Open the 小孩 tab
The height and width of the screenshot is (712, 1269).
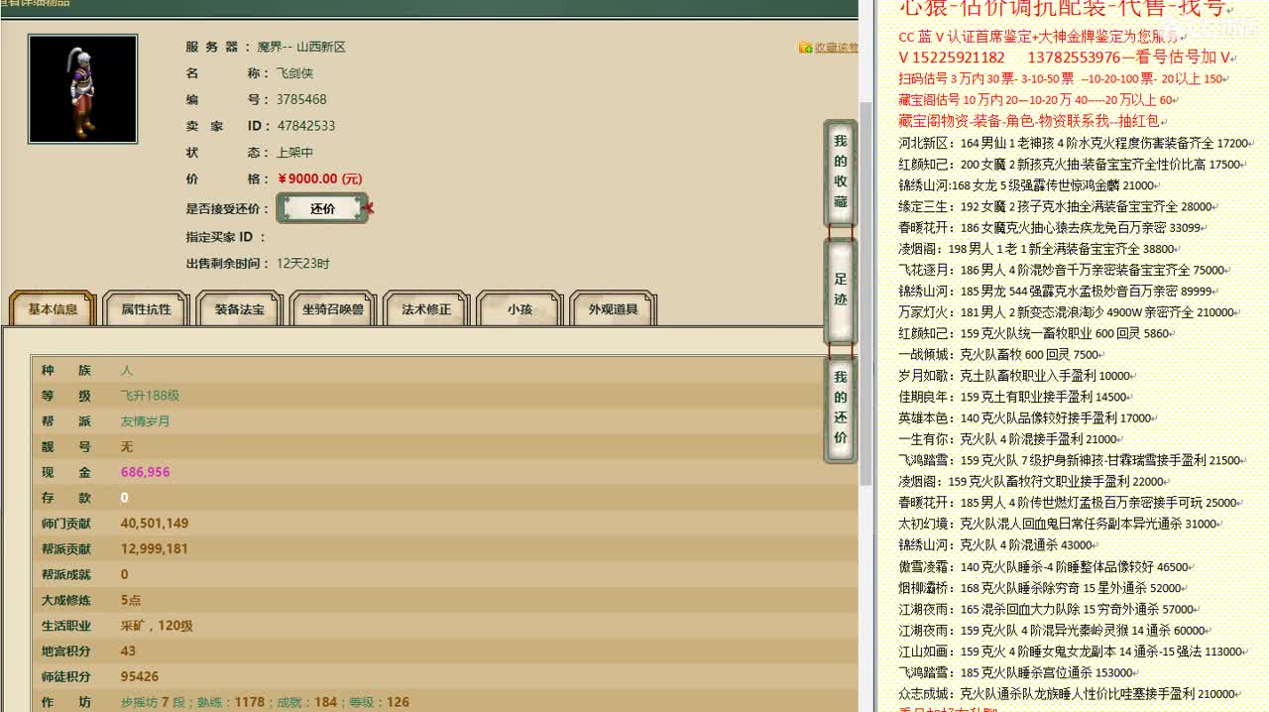(519, 309)
